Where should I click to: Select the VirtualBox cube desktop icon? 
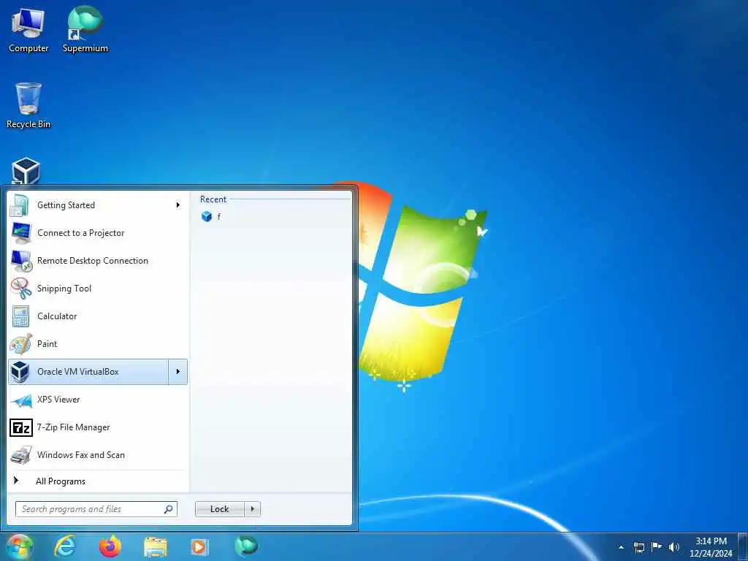coord(26,171)
